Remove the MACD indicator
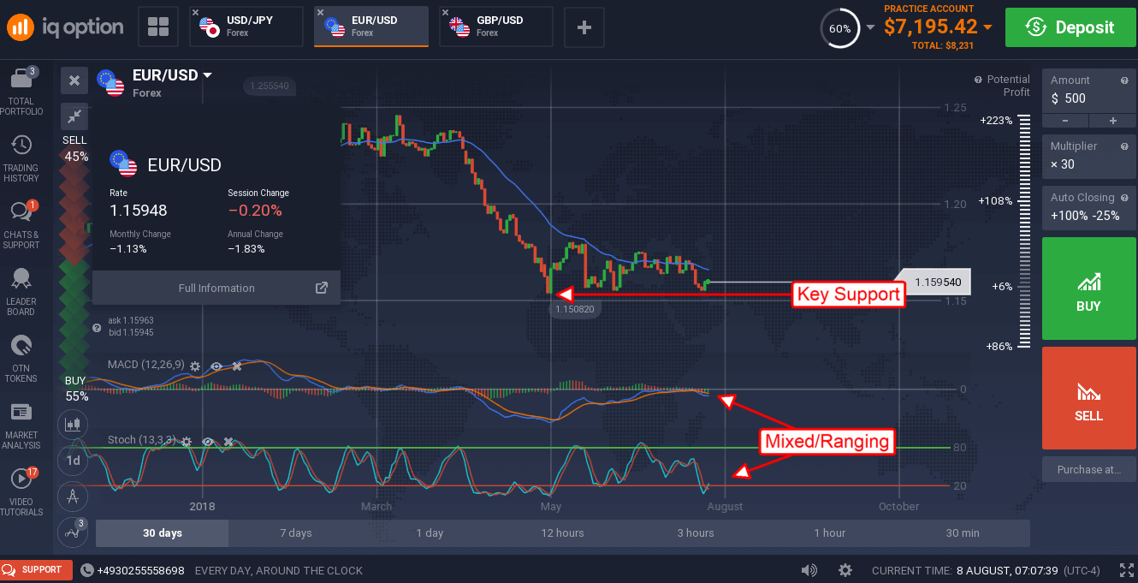Screen dimensions: 1138x583 click(237, 366)
